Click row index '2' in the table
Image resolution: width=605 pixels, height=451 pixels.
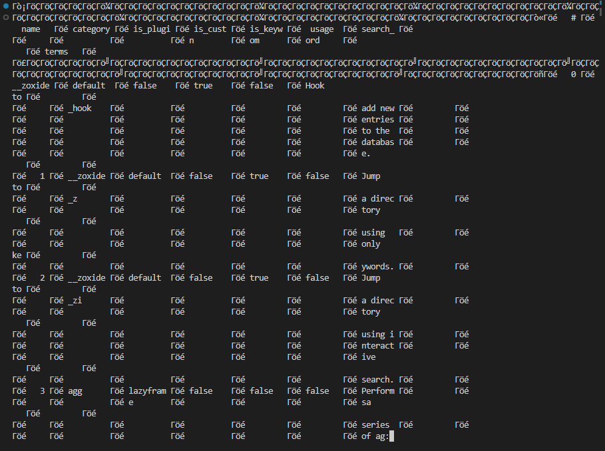click(x=43, y=278)
